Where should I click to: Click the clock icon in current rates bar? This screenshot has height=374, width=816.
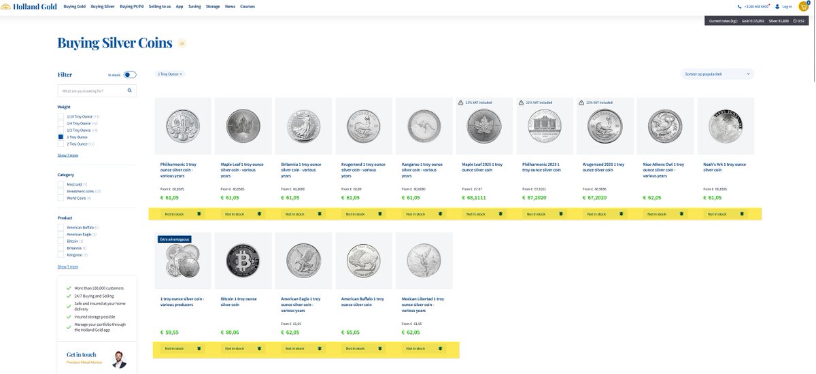point(795,21)
